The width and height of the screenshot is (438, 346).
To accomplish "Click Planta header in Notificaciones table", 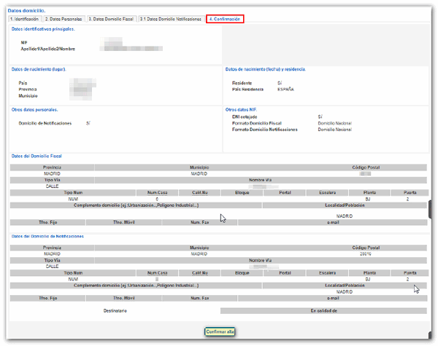I will click(369, 273).
